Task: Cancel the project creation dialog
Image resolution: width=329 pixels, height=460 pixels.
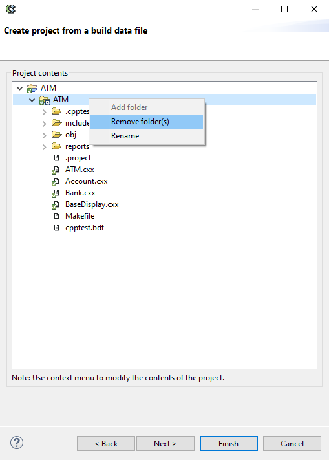Action: [292, 443]
